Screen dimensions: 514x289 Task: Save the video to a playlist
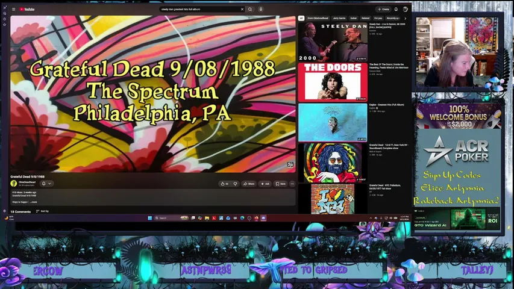(x=280, y=184)
